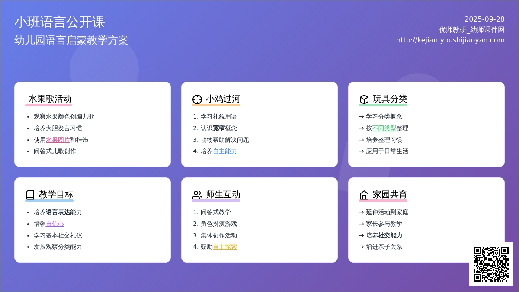Click the 优师教研_幼师课件网 source text
The width and height of the screenshot is (519, 292).
point(471,30)
